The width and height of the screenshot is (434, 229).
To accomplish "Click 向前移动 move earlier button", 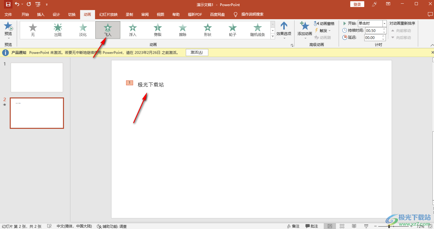I will tap(401, 30).
